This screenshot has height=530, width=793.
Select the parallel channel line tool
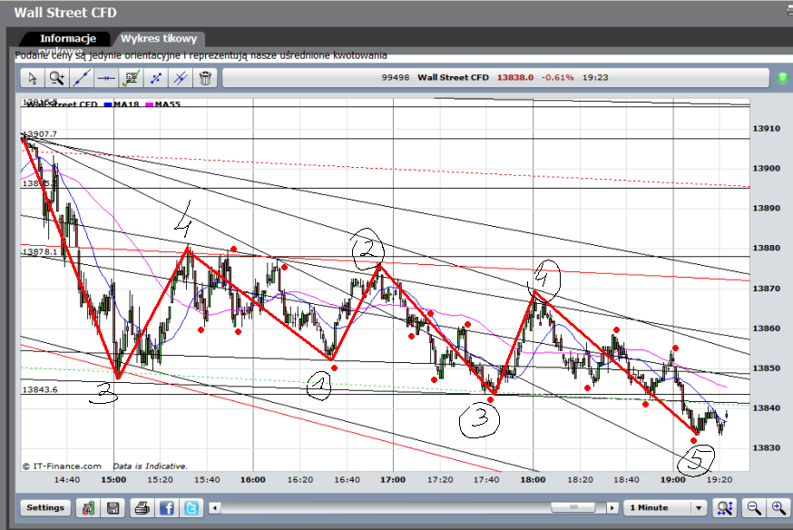[x=181, y=78]
